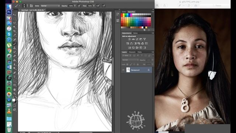Click the brush Opacity value field
This screenshot has height=133, width=236.
(71, 6)
